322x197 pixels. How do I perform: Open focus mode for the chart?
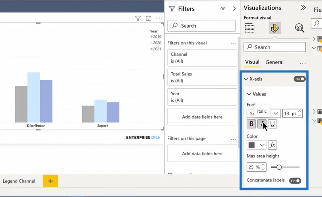149,18
